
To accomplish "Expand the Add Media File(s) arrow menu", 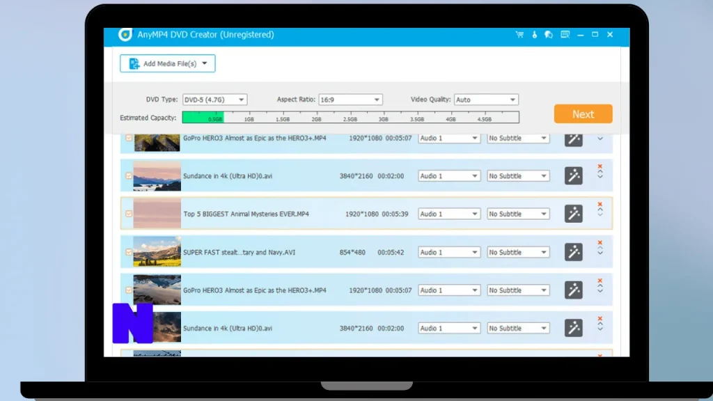I will coord(205,63).
